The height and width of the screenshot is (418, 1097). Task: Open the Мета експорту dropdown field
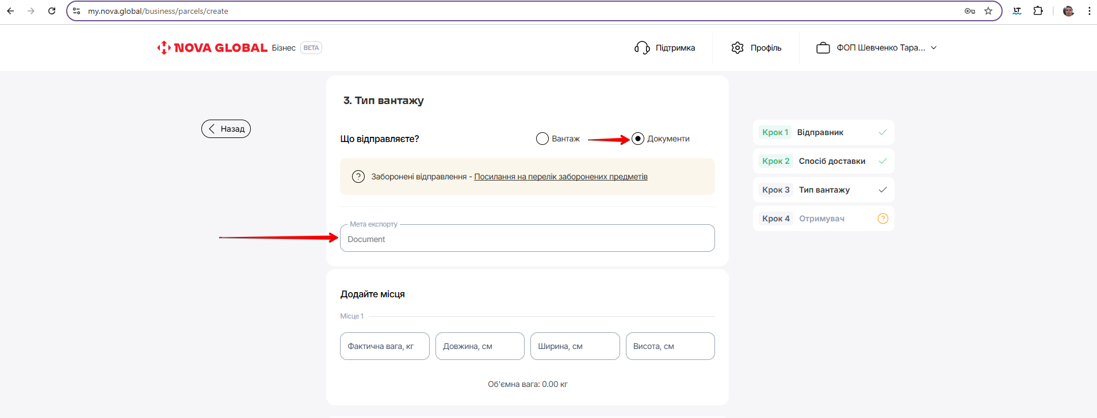click(x=527, y=239)
